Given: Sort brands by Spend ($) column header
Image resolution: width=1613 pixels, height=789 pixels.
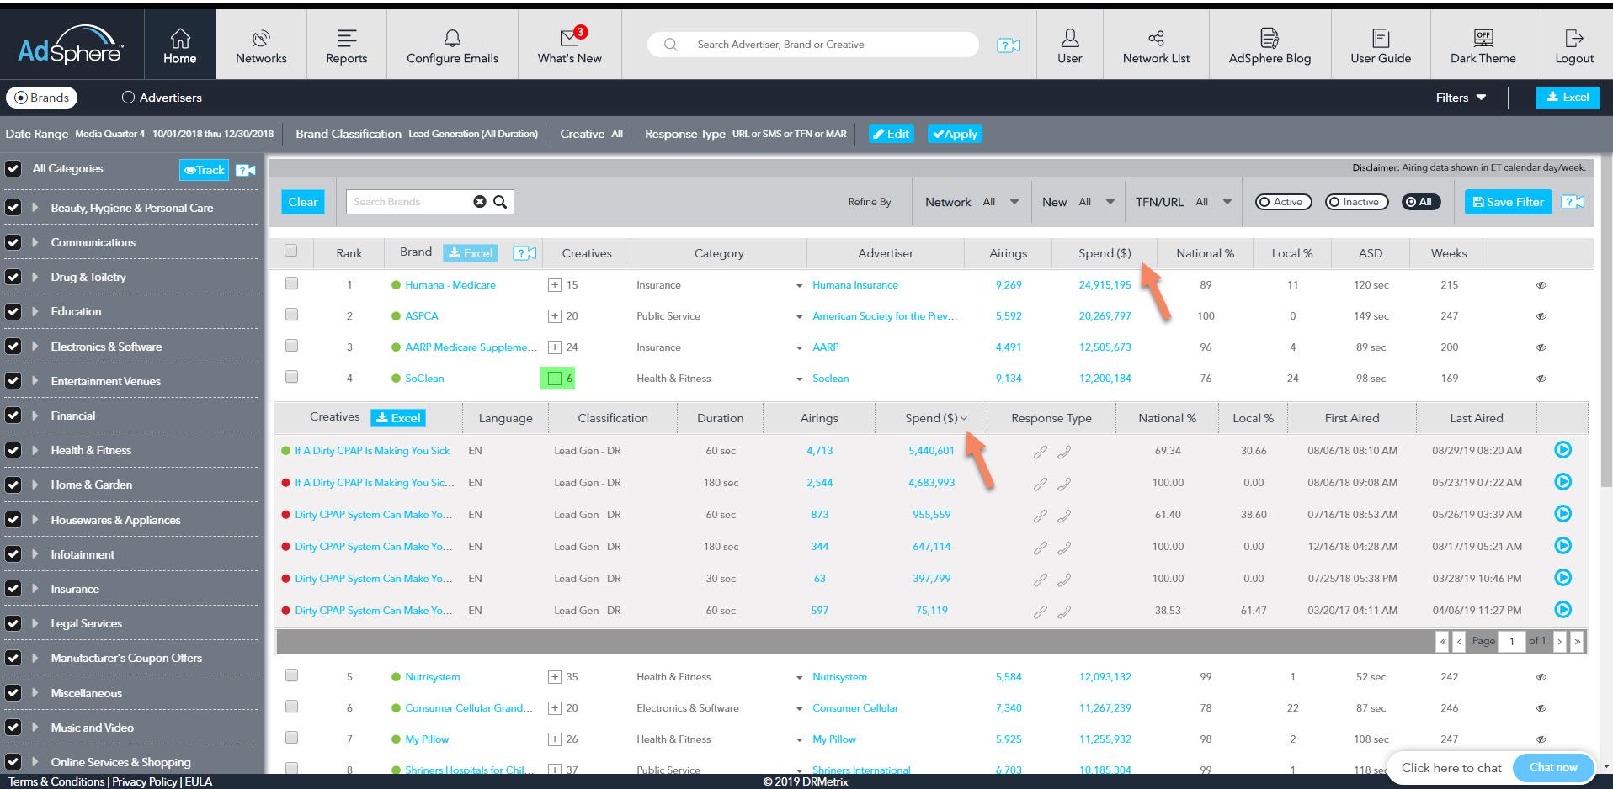Looking at the screenshot, I should pyautogui.click(x=1105, y=253).
